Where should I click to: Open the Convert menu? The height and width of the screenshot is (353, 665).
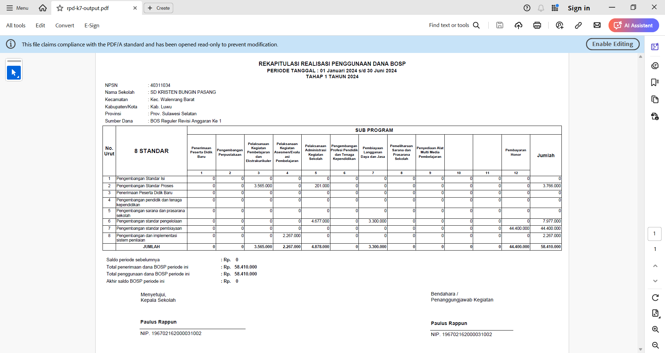pos(65,26)
